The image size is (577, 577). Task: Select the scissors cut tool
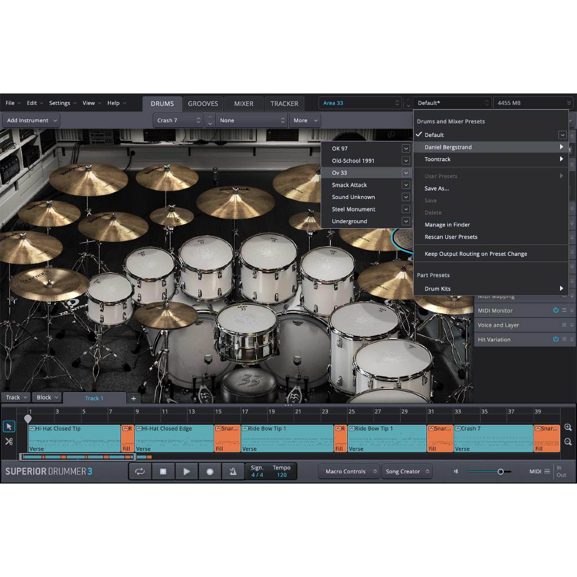point(9,441)
